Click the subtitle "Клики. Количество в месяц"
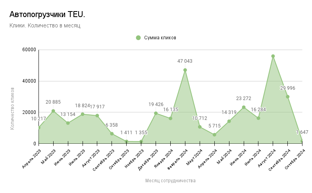312x193 pixels. tap(45, 25)
